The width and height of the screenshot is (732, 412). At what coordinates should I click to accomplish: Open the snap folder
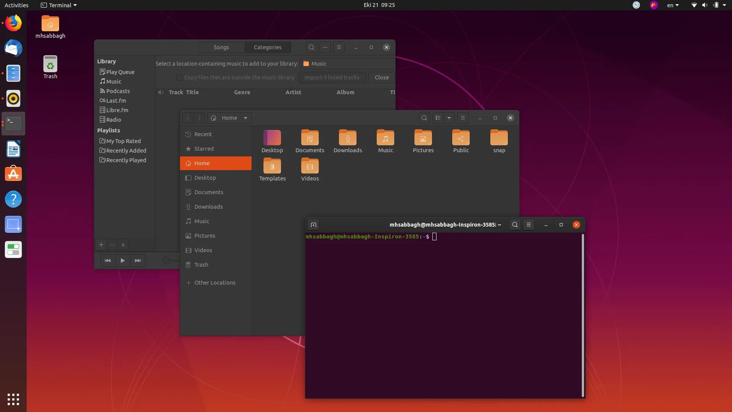(499, 138)
